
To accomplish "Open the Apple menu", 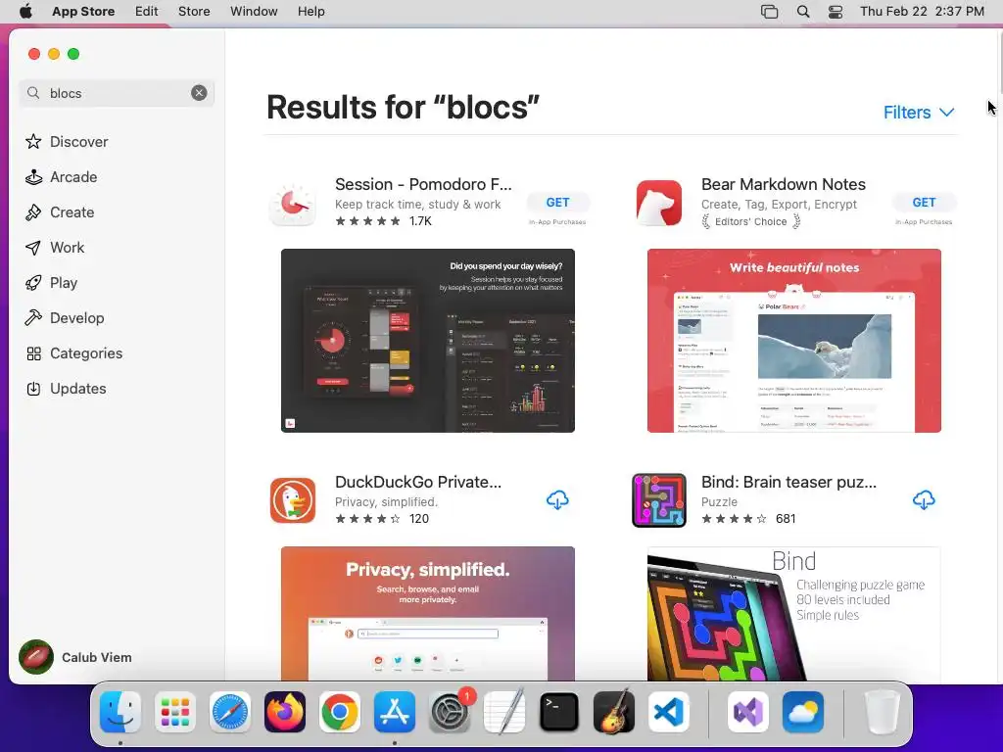I will click(x=25, y=12).
